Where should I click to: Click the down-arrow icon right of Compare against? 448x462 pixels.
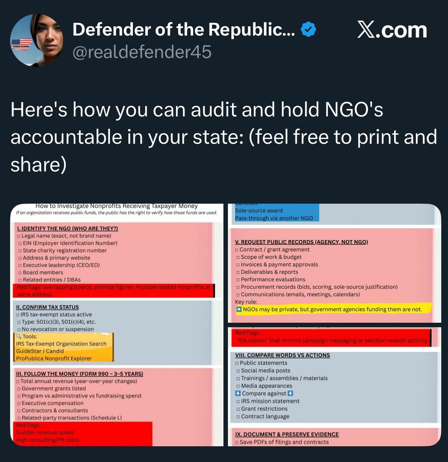click(290, 393)
